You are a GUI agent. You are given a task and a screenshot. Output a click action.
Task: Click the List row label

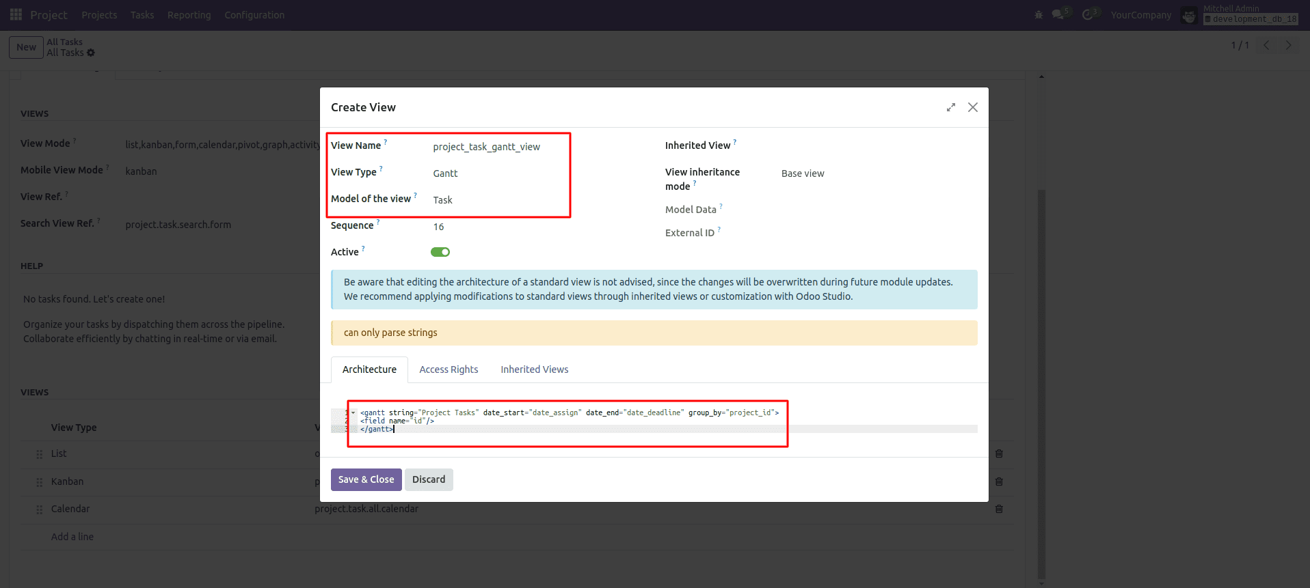click(59, 453)
